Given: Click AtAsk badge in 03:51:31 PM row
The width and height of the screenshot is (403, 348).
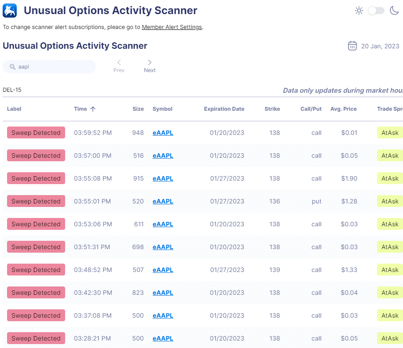Looking at the screenshot, I should tap(390, 246).
